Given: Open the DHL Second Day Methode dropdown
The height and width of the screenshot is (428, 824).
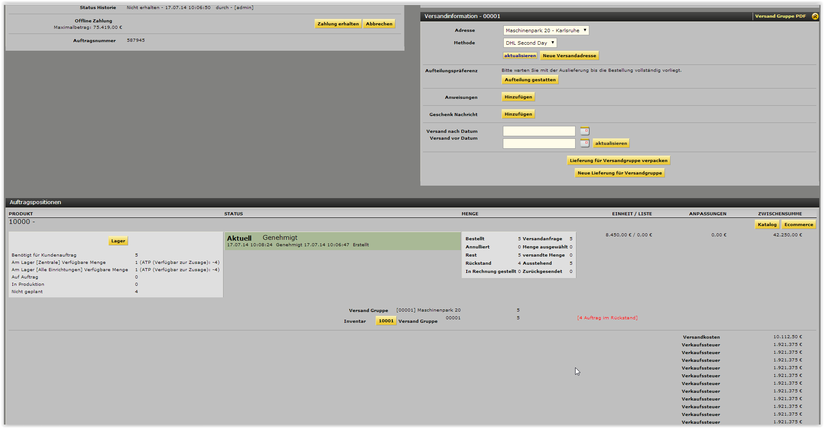Looking at the screenshot, I should (530, 43).
